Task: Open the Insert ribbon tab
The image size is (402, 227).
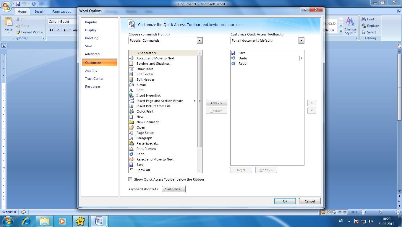Action: [x=39, y=12]
